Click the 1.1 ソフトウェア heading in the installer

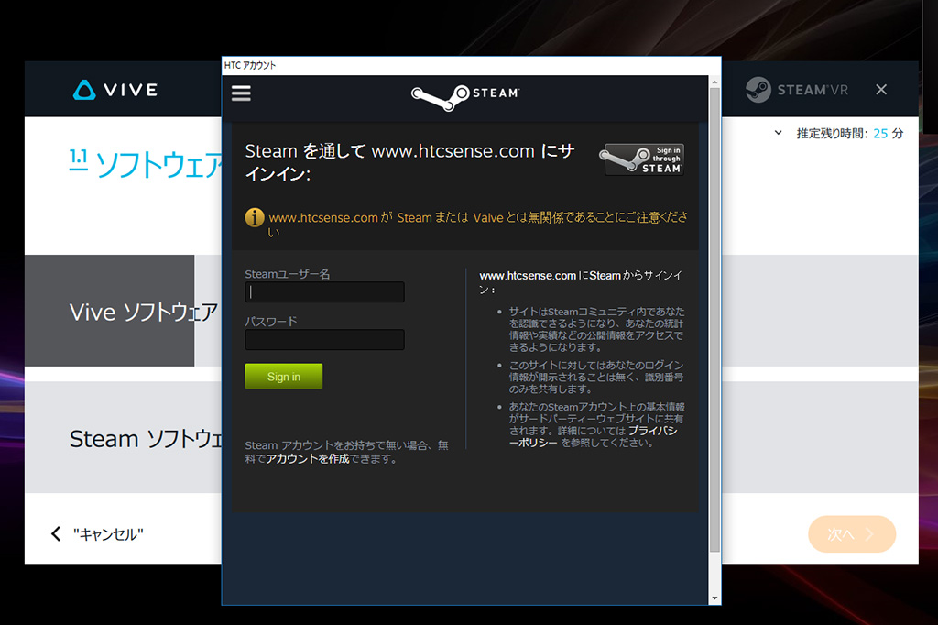[146, 164]
